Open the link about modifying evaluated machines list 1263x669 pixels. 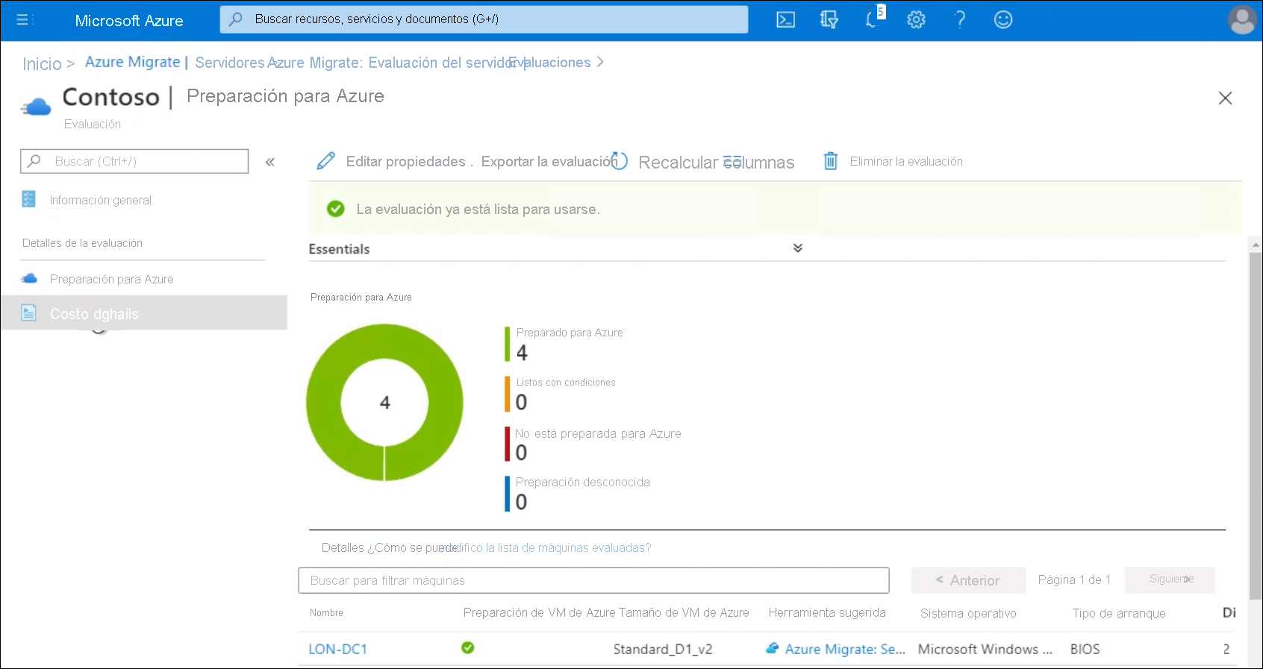[x=546, y=547]
